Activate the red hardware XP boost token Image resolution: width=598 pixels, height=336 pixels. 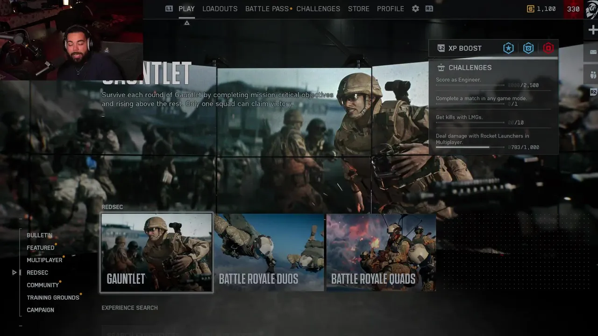tap(548, 48)
